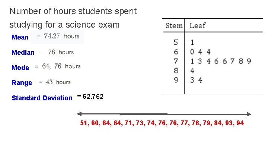Screen dimensions: 268x151
Task: Click the mean value 74.27 hours
Action: click(61, 37)
